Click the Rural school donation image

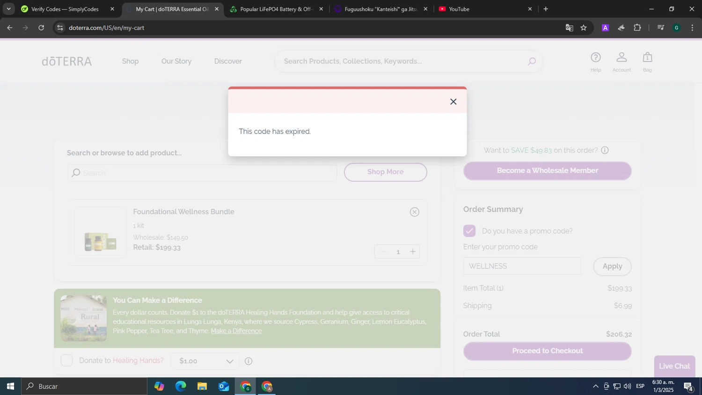coord(84,318)
